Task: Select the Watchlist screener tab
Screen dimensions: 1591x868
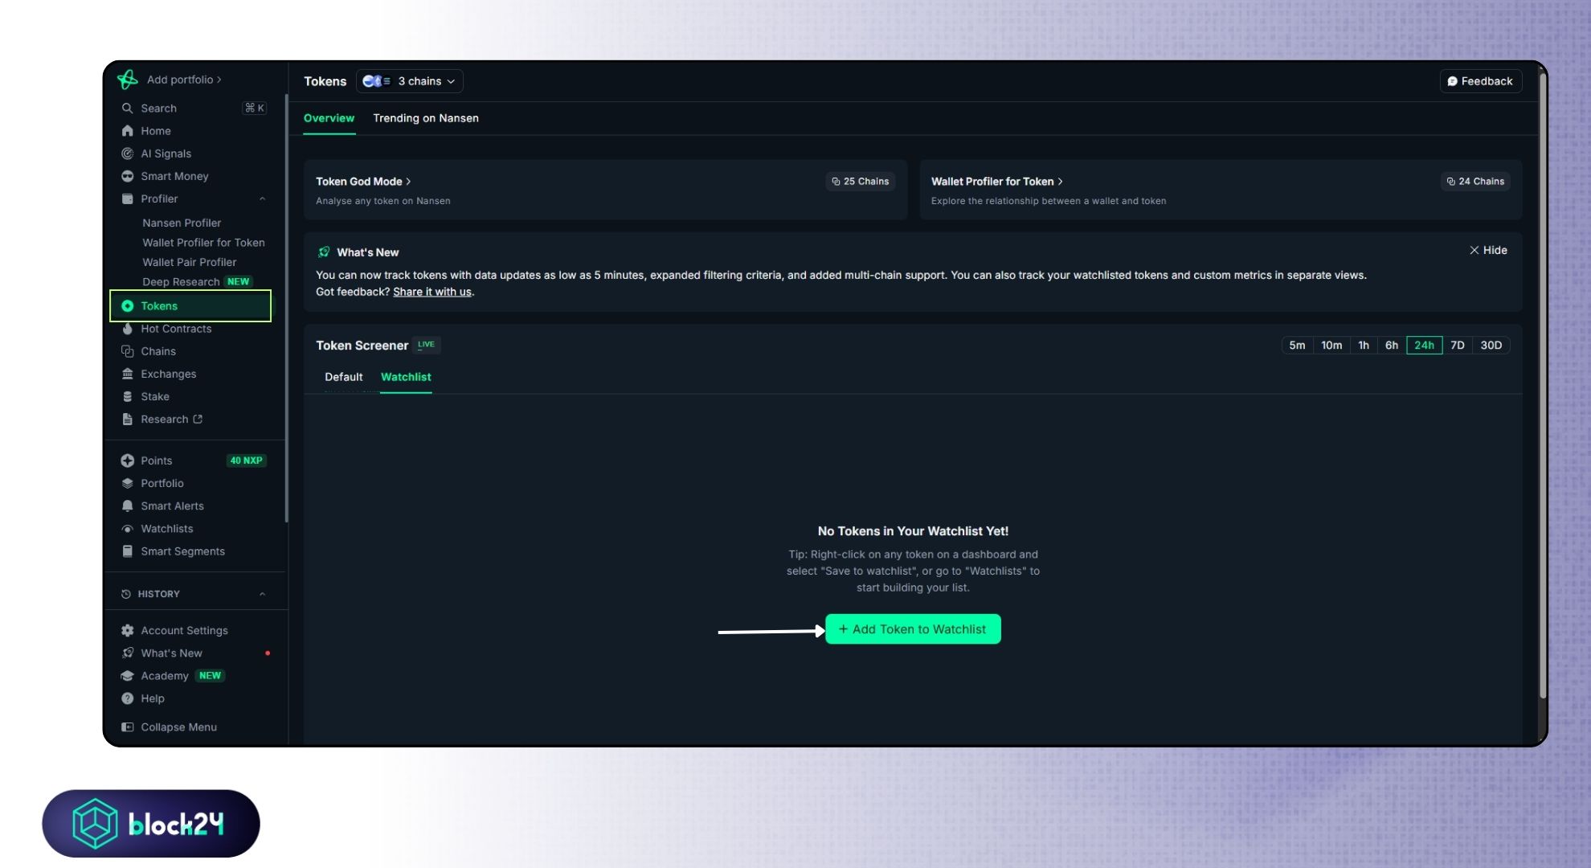Action: (x=406, y=377)
